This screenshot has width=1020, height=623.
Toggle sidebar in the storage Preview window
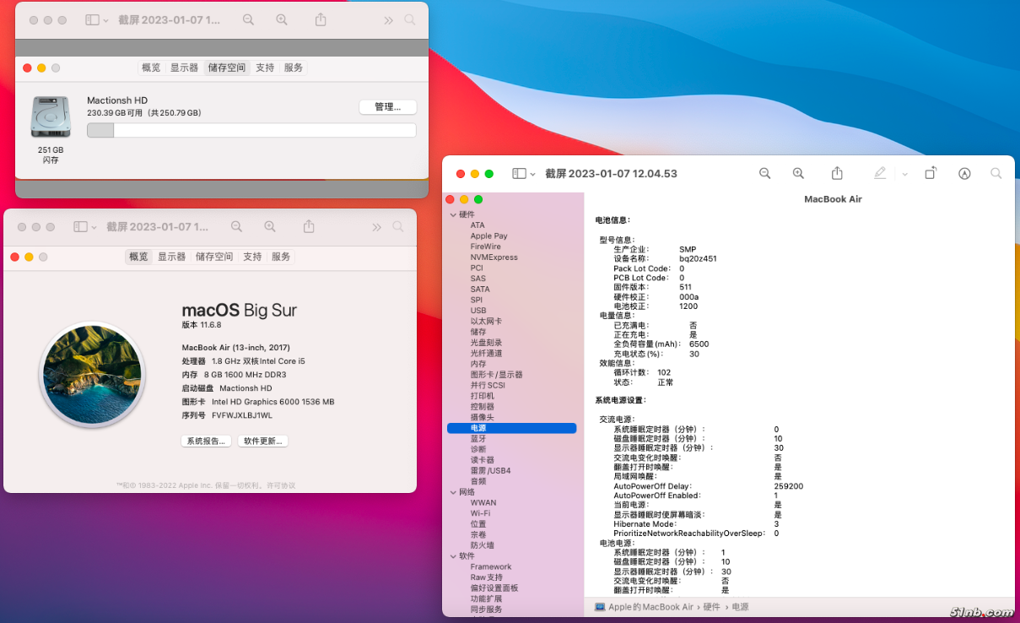pos(92,19)
